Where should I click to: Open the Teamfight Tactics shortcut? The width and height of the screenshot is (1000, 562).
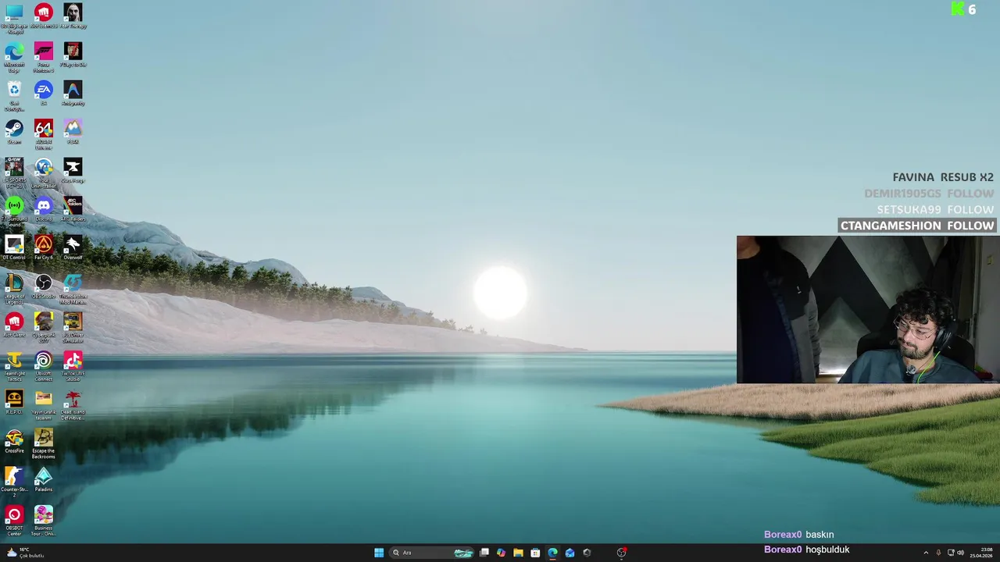[14, 365]
